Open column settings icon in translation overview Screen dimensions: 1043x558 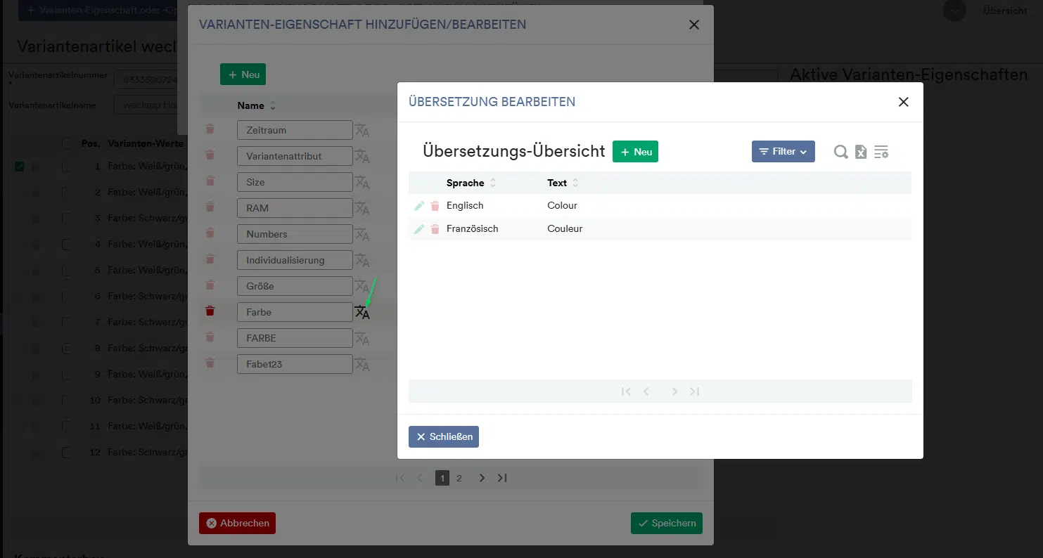pyautogui.click(x=881, y=152)
